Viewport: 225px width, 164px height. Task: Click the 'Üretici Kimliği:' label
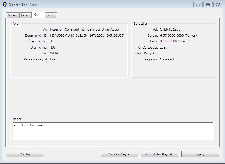point(38,42)
